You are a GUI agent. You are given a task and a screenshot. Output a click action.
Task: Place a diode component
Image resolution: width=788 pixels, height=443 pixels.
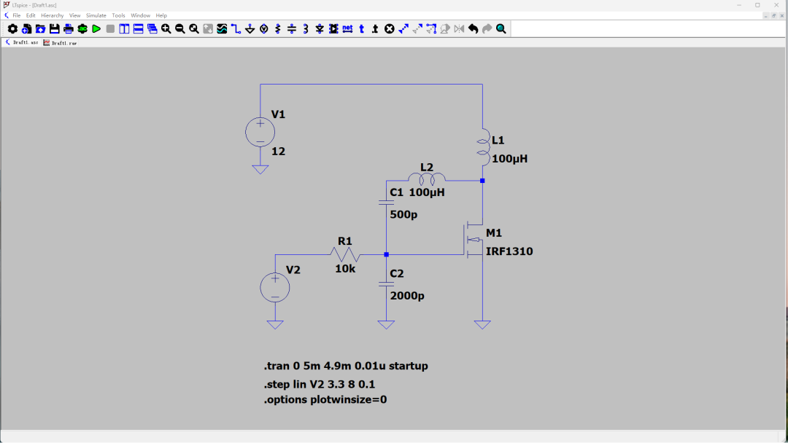tap(320, 29)
